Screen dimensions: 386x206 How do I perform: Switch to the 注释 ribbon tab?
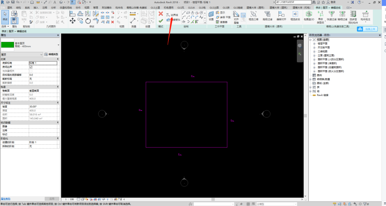pyautogui.click(x=45, y=7)
